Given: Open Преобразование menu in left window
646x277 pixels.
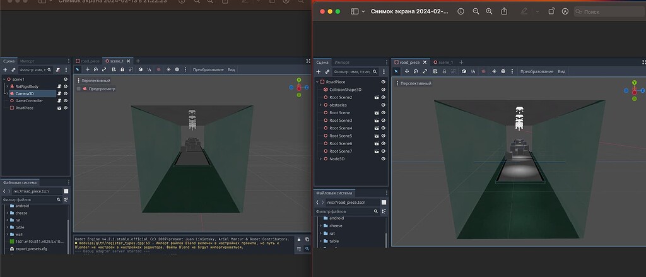Looking at the screenshot, I should (208, 69).
